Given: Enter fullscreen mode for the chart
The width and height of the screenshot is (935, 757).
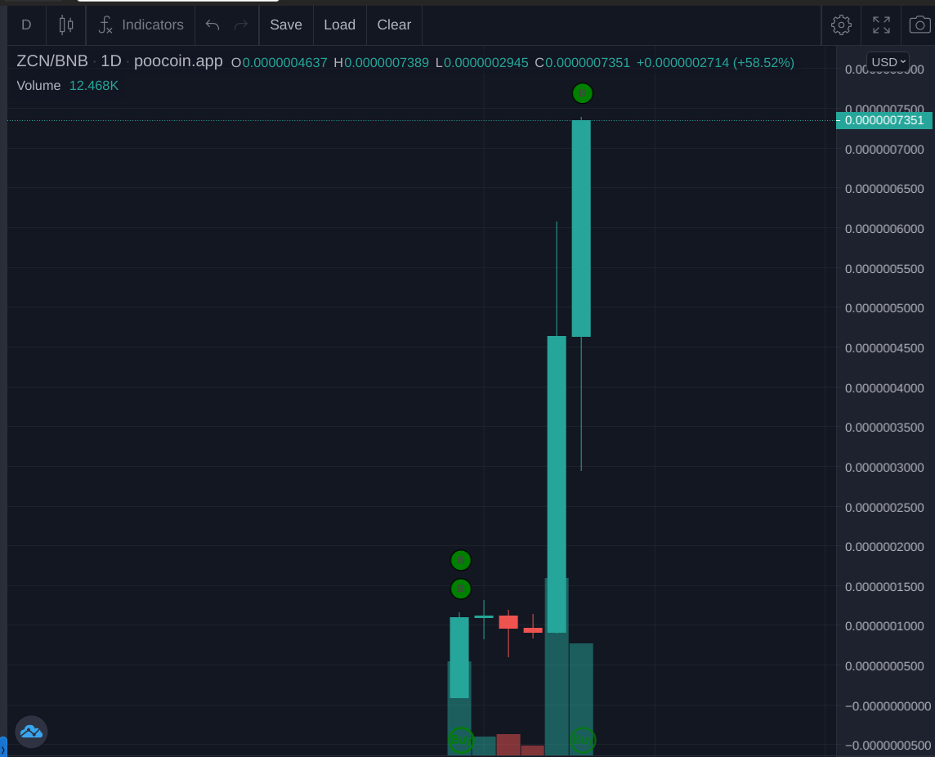Looking at the screenshot, I should (881, 25).
